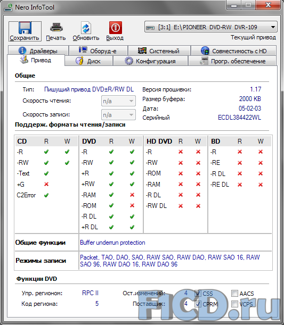
Task: Click the Windows flag icon on the Системный tab
Action: pyautogui.click(x=142, y=51)
